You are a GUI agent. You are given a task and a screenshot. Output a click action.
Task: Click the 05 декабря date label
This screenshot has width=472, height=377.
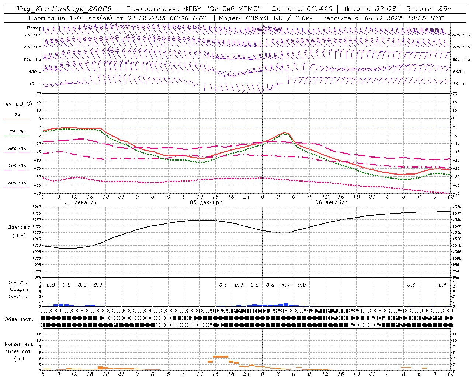[x=206, y=202]
